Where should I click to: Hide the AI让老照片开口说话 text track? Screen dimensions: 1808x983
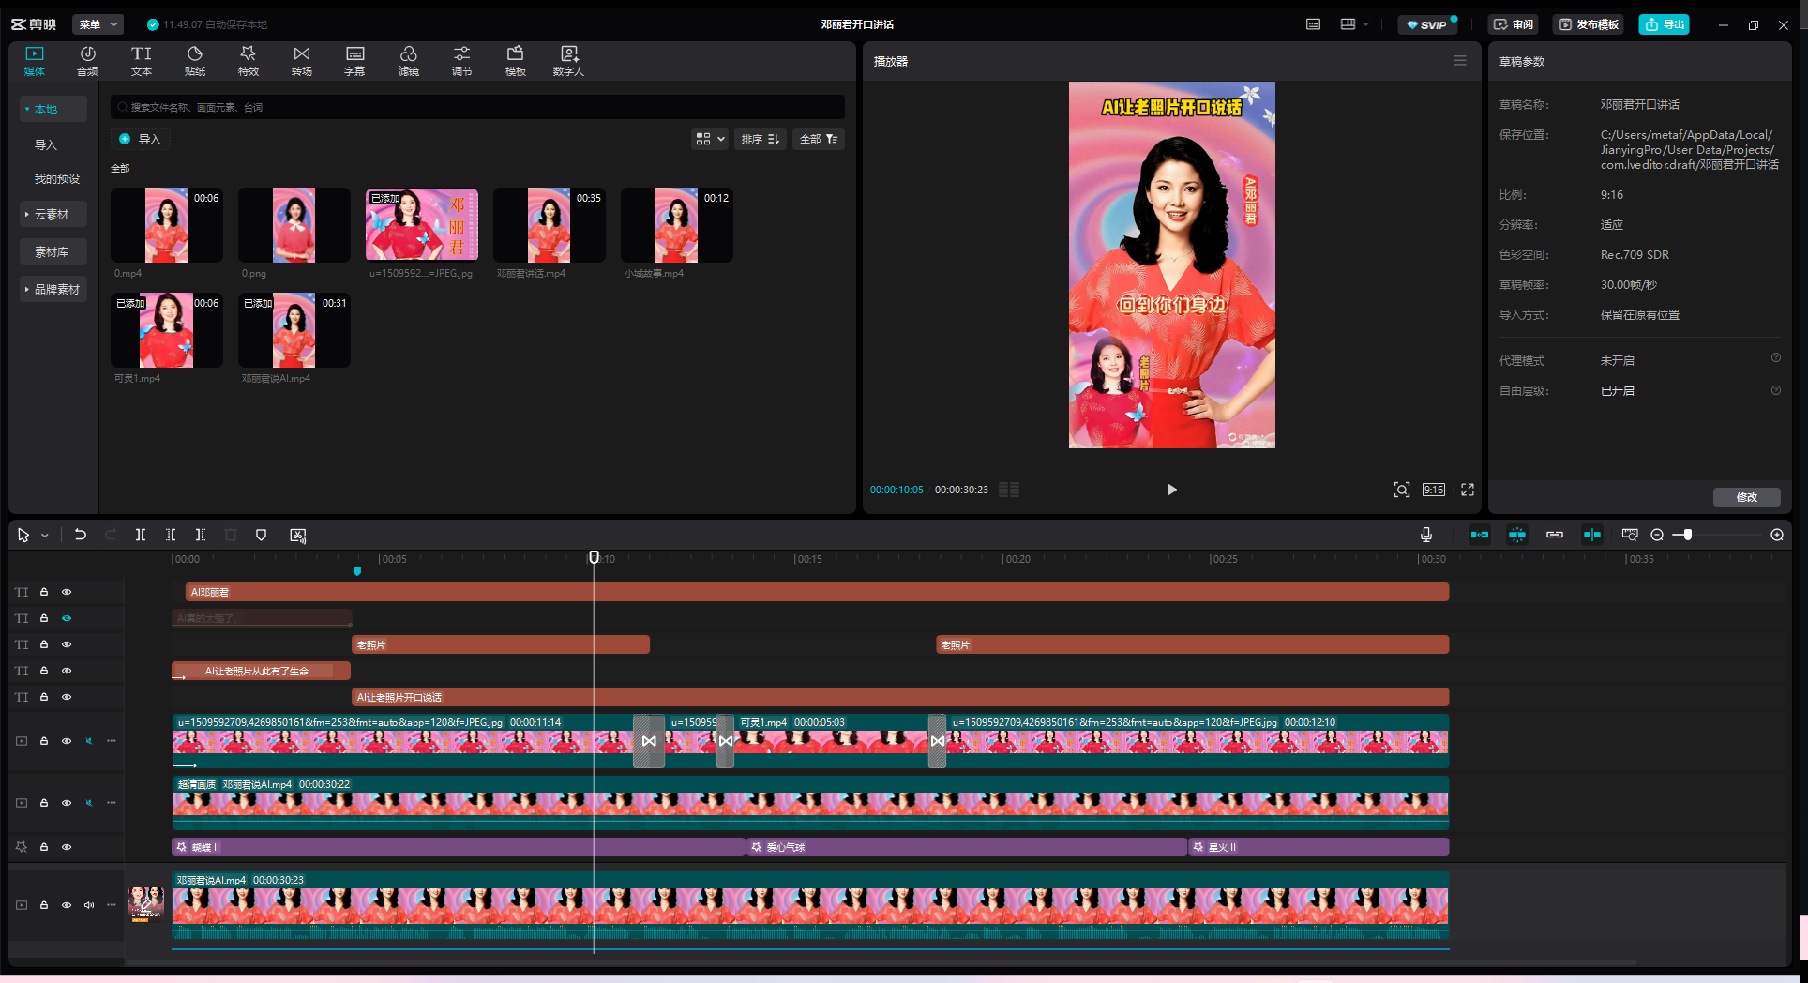tap(67, 697)
